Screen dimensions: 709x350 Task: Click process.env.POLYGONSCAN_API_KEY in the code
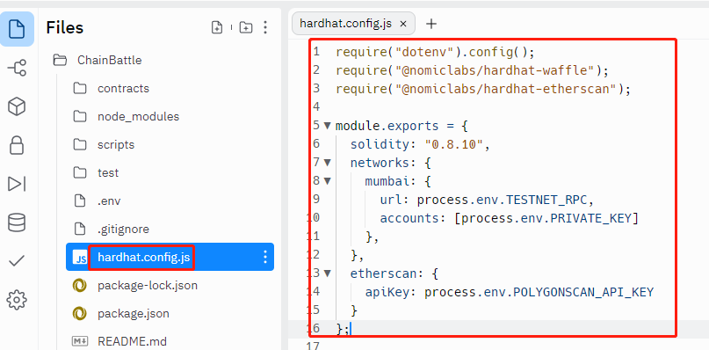pyautogui.click(x=539, y=292)
